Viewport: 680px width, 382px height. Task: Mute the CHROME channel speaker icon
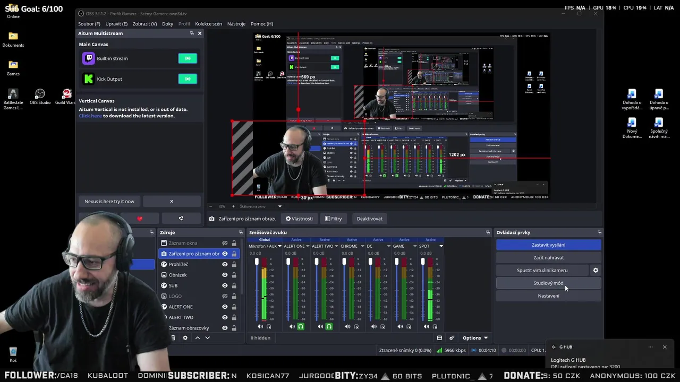click(x=347, y=327)
